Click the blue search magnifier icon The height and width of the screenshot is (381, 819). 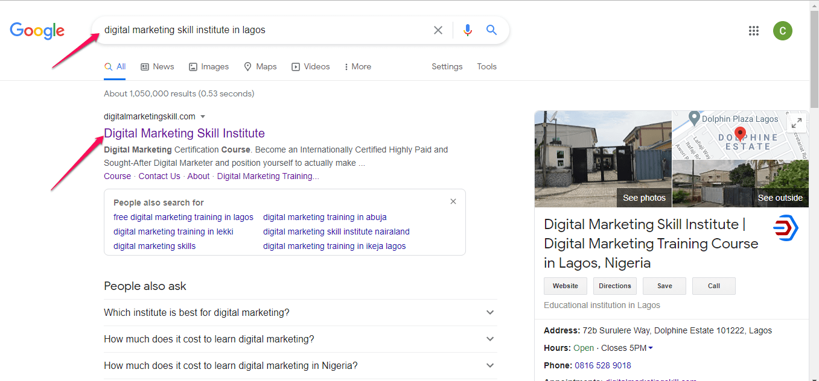(x=492, y=30)
